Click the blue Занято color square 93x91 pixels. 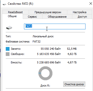pyautogui.click(x=7, y=49)
